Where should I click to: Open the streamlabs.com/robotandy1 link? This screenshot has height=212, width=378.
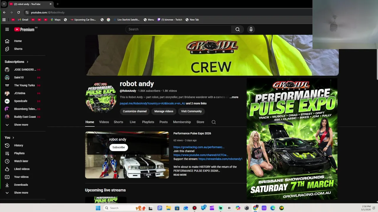220,159
